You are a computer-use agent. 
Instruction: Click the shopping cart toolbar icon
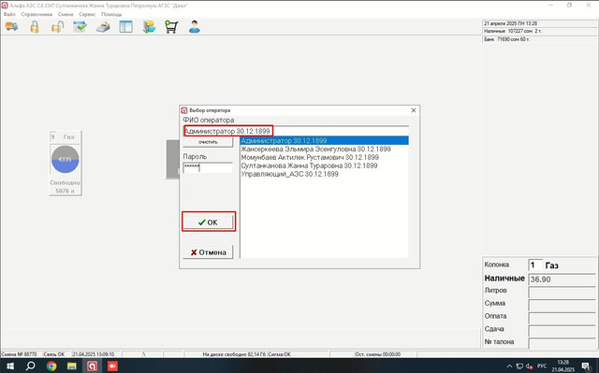[171, 27]
